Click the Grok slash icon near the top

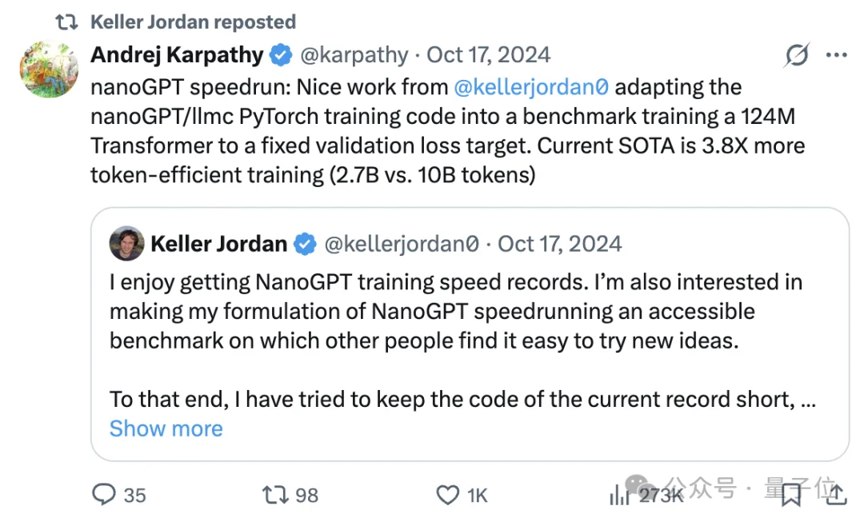(x=796, y=54)
